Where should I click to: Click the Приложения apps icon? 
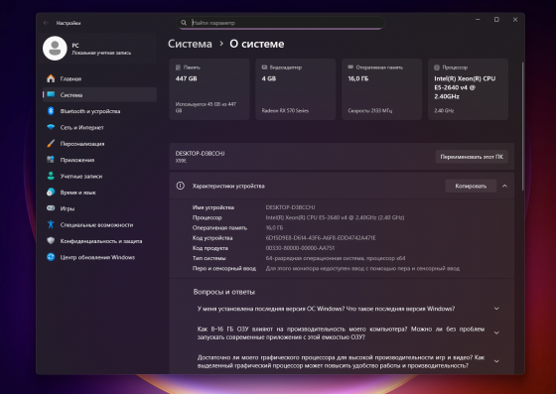(x=51, y=160)
